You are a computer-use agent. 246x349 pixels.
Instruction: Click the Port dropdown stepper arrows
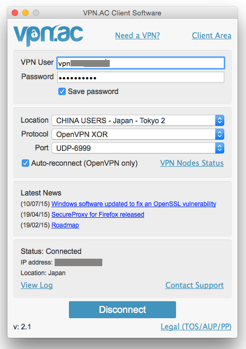click(219, 148)
